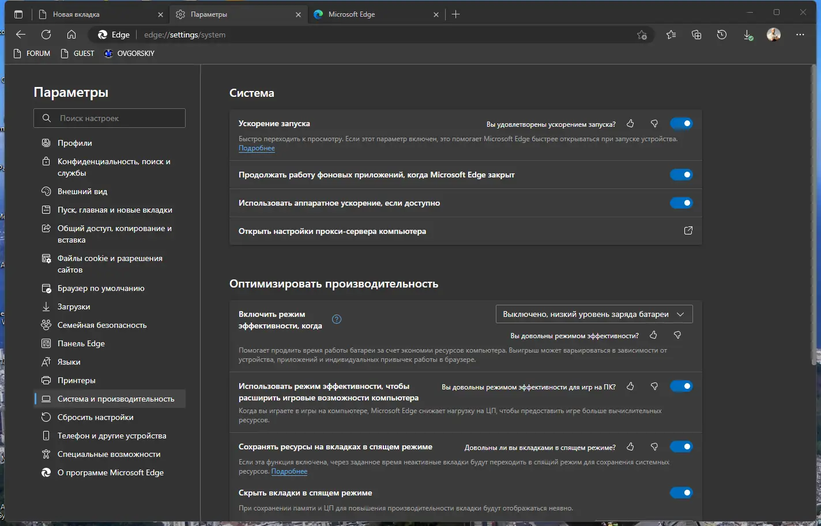Open О программе Microsoft Edge section
The width and height of the screenshot is (821, 526).
coord(110,472)
